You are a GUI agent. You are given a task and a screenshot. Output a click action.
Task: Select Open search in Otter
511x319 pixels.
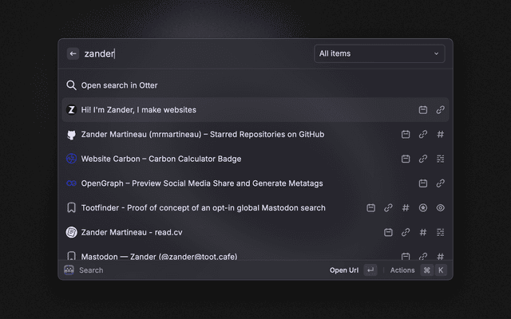(120, 85)
